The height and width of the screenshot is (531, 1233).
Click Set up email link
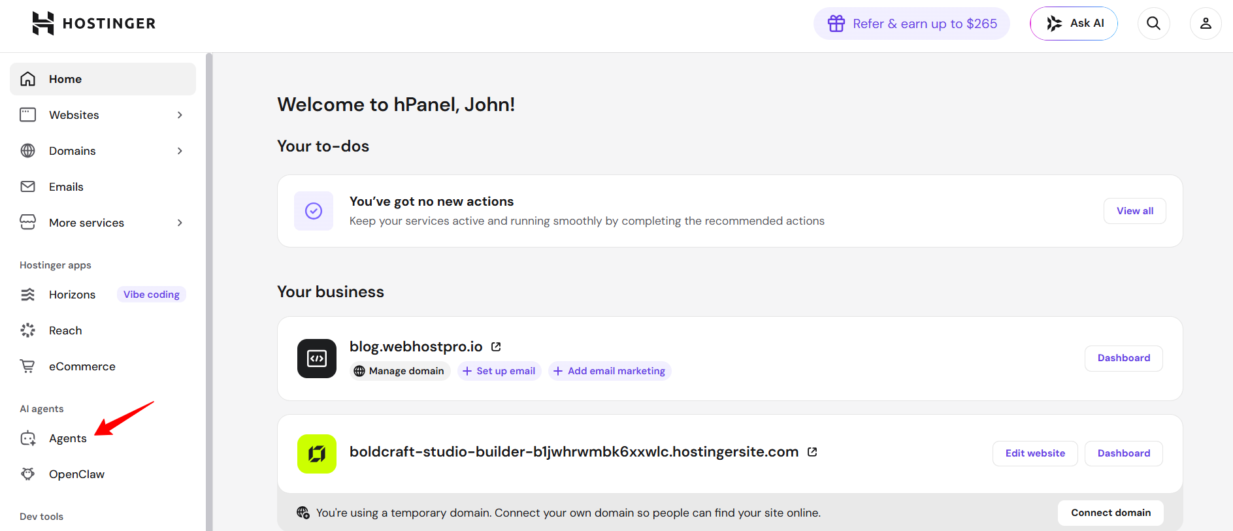[x=499, y=371]
